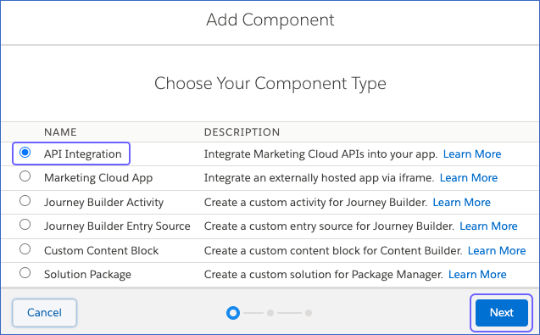Click 'Create a custom entry source for Journey Builder.' text
This screenshot has width=540, height=335.
tap(329, 226)
